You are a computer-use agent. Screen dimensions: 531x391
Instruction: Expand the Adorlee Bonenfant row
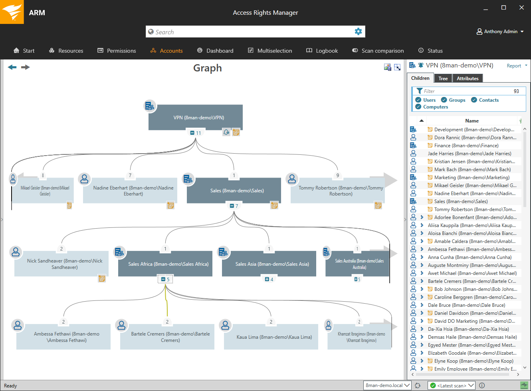click(422, 217)
